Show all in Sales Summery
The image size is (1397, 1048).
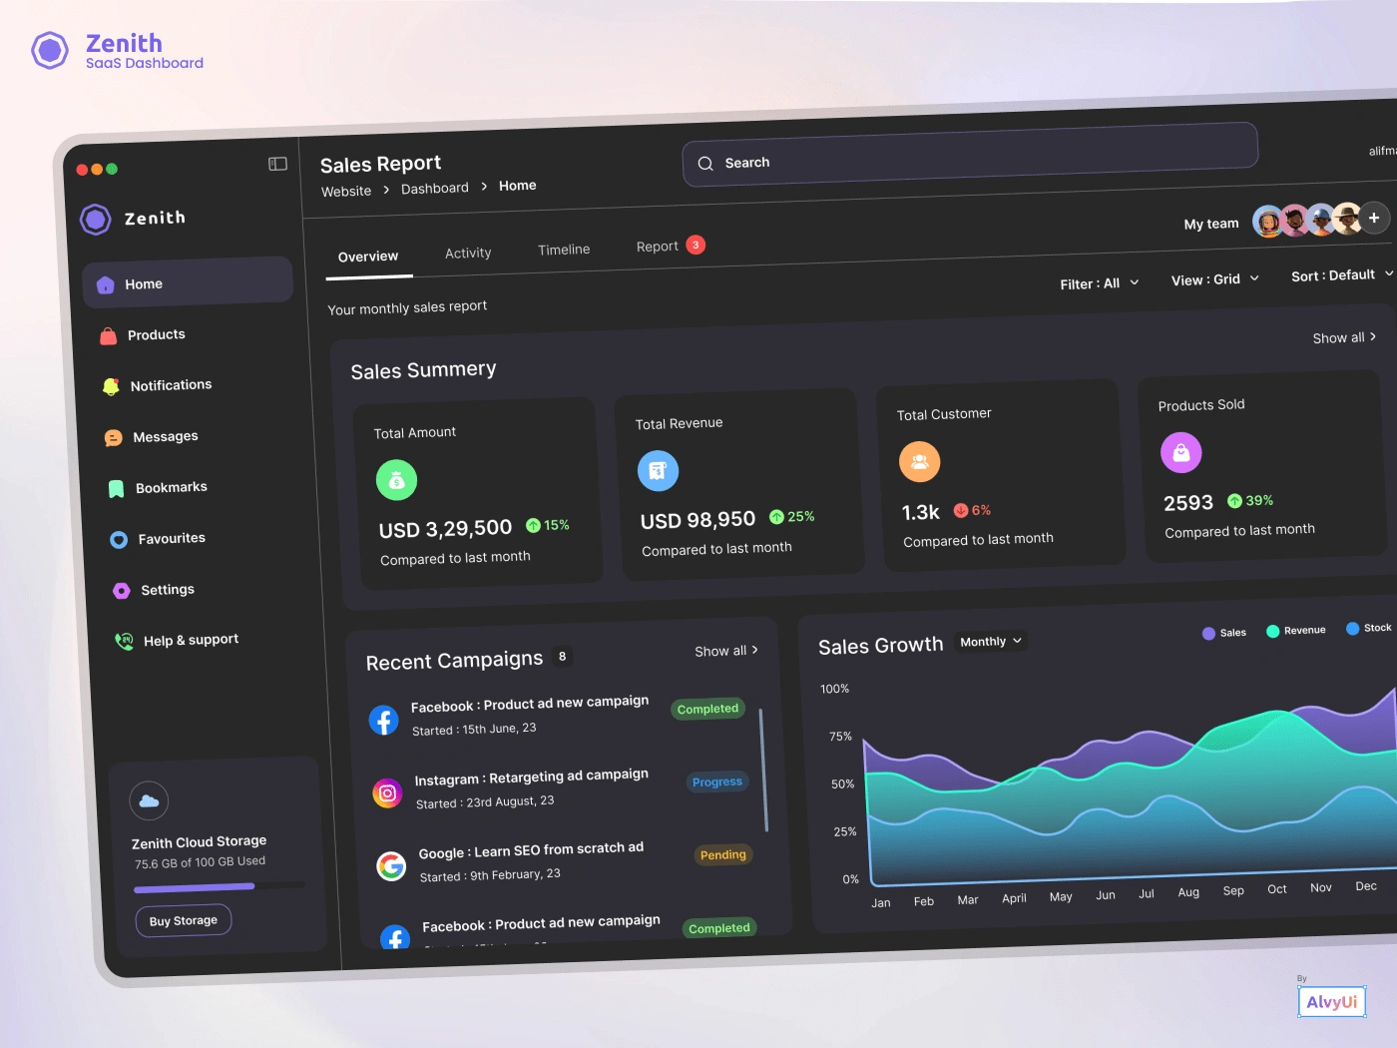point(1344,337)
